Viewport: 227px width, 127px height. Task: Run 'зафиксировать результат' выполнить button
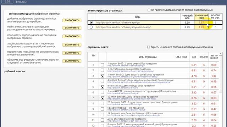[72, 45]
